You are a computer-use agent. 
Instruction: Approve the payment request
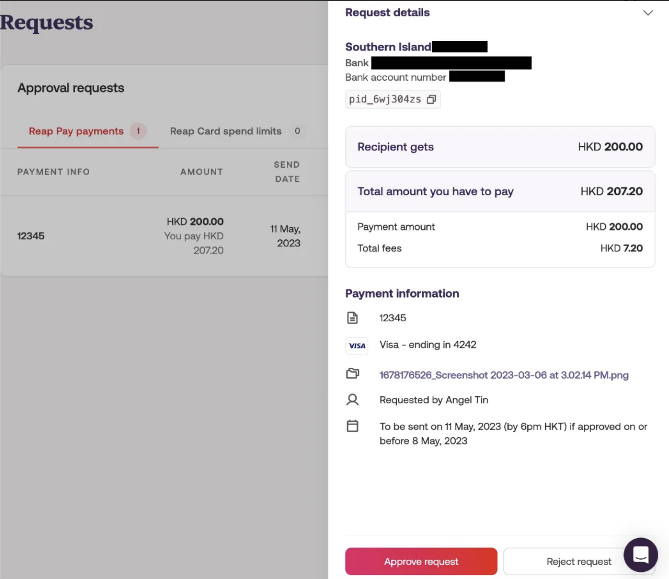point(421,561)
